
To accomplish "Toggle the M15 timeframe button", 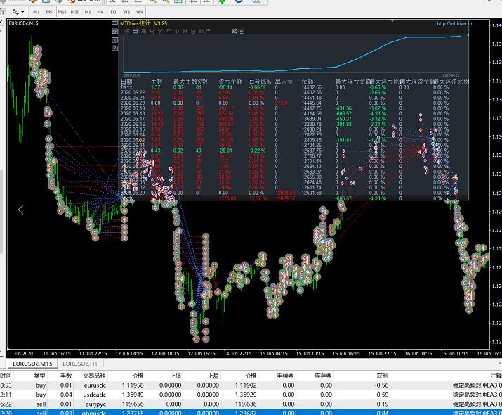I will tap(62, 12).
